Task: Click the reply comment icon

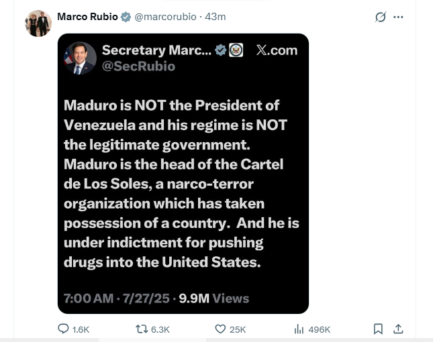Action: point(64,329)
